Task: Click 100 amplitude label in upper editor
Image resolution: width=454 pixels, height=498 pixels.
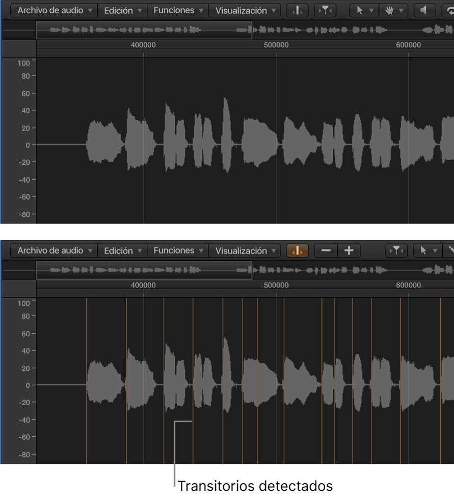Action: click(23, 63)
